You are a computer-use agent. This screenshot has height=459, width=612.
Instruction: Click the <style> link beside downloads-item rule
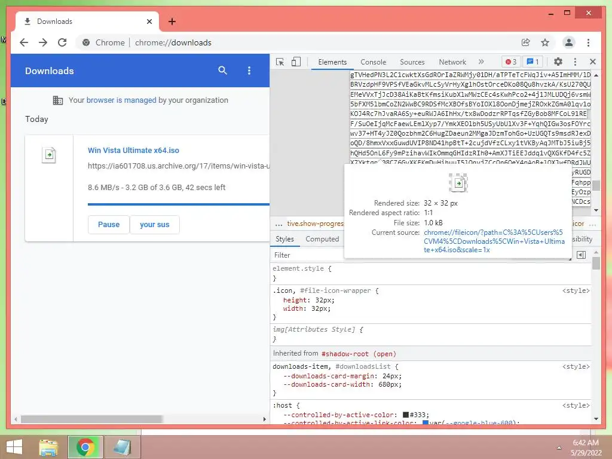tap(576, 366)
